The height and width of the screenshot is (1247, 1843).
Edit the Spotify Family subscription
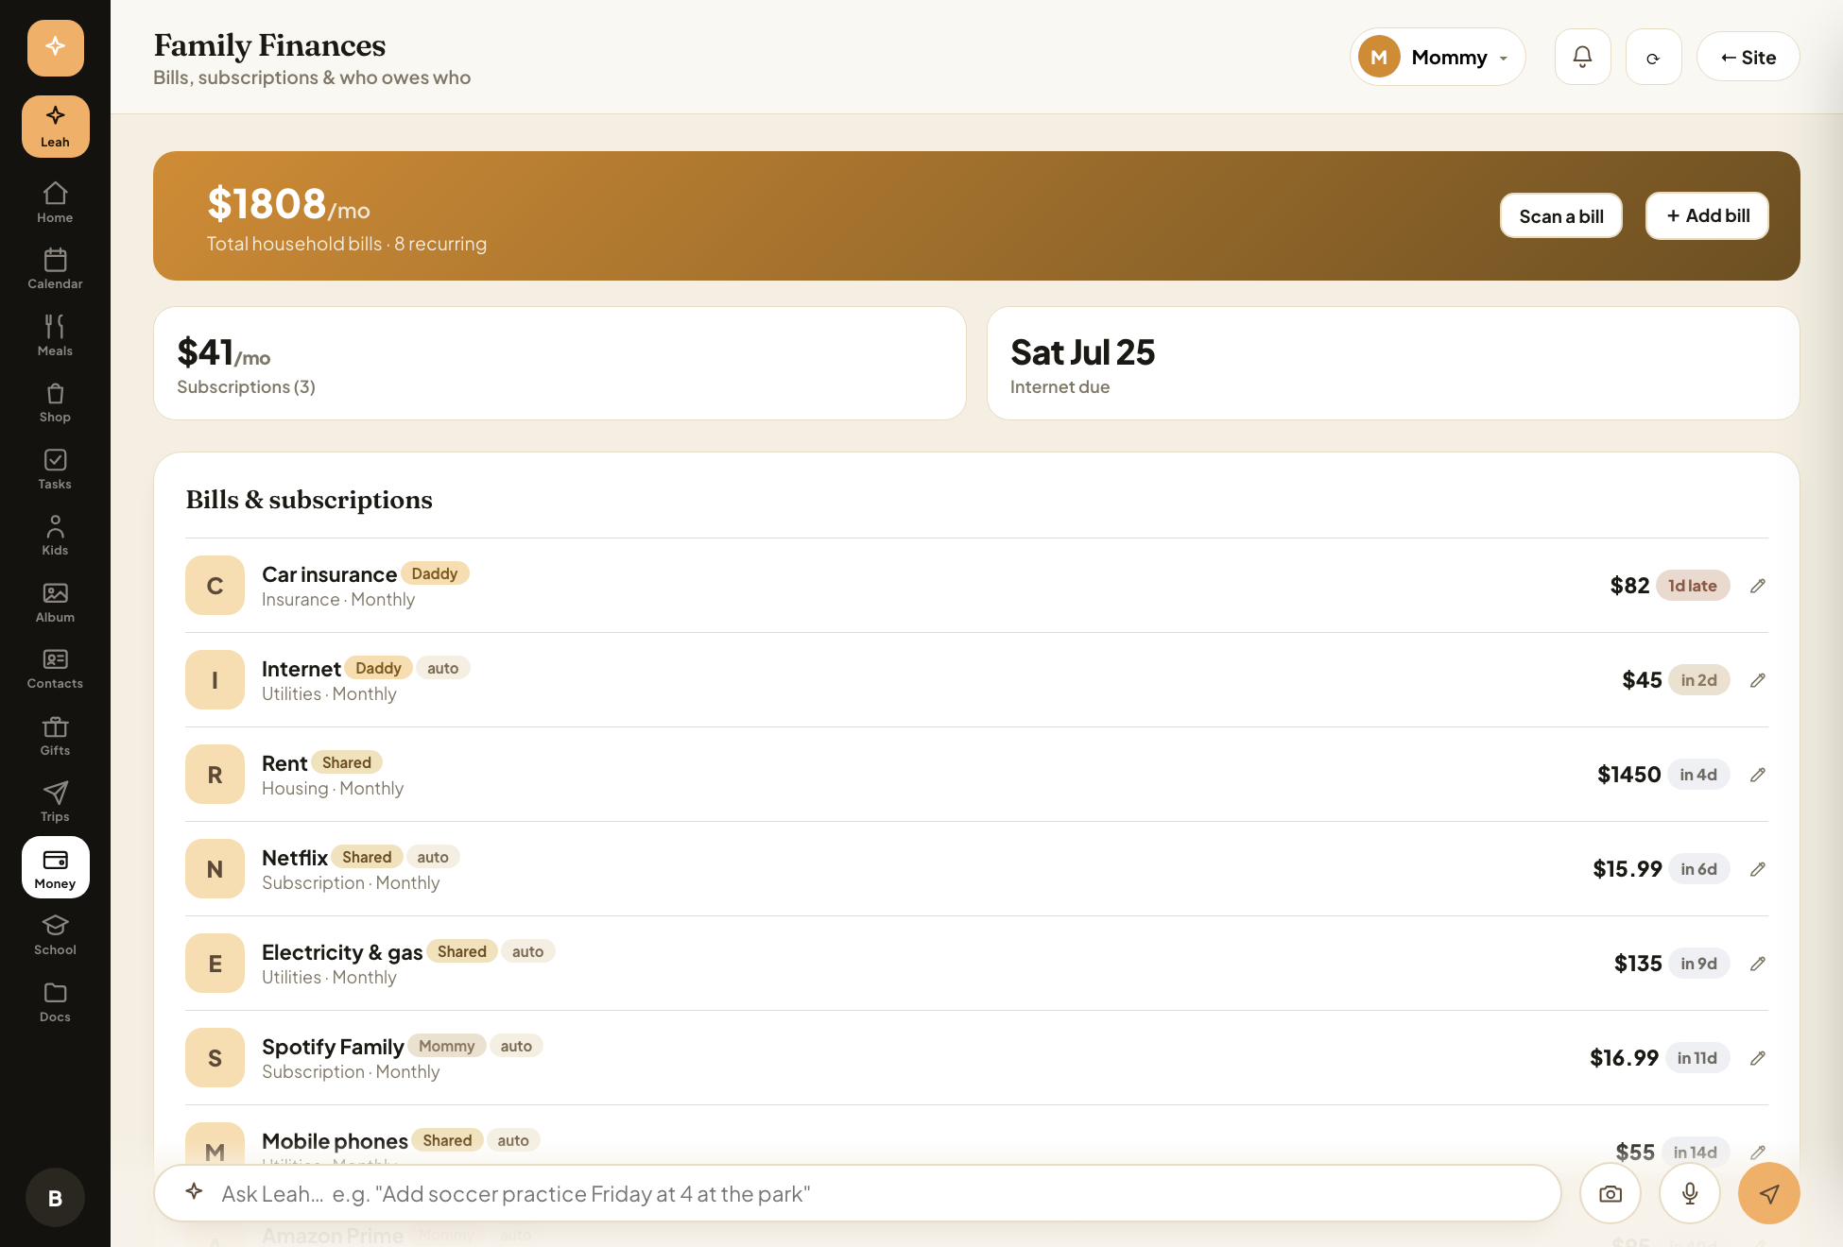coord(1757,1058)
